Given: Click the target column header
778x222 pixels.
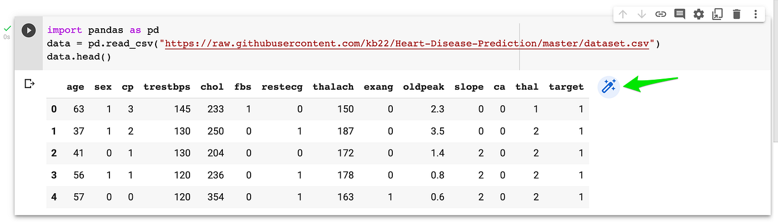Looking at the screenshot, I should pos(566,87).
